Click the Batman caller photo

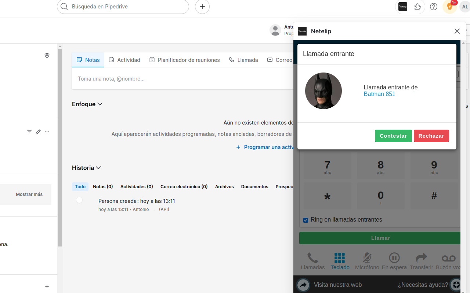pos(323,91)
